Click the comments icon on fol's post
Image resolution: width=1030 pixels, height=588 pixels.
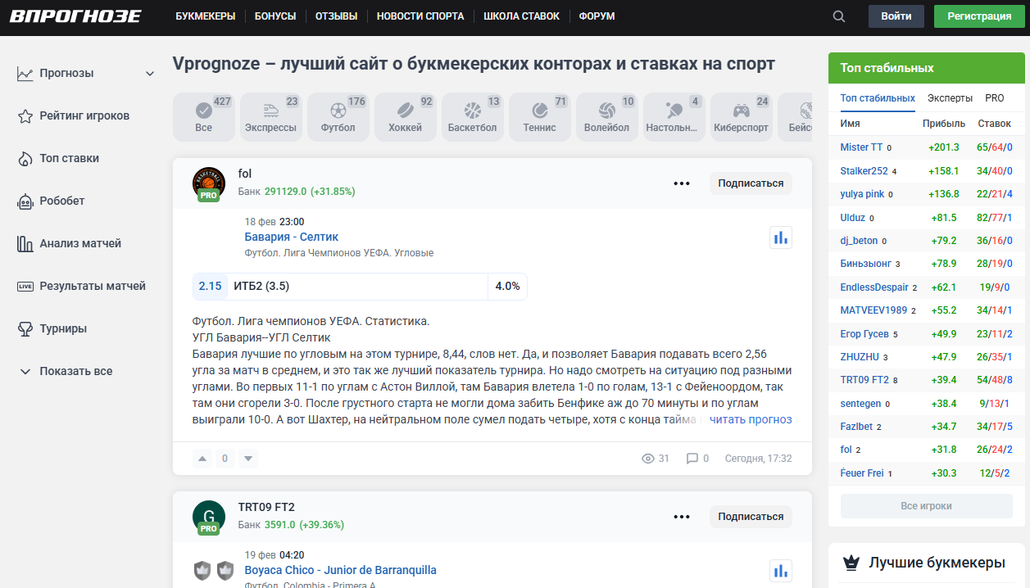692,459
